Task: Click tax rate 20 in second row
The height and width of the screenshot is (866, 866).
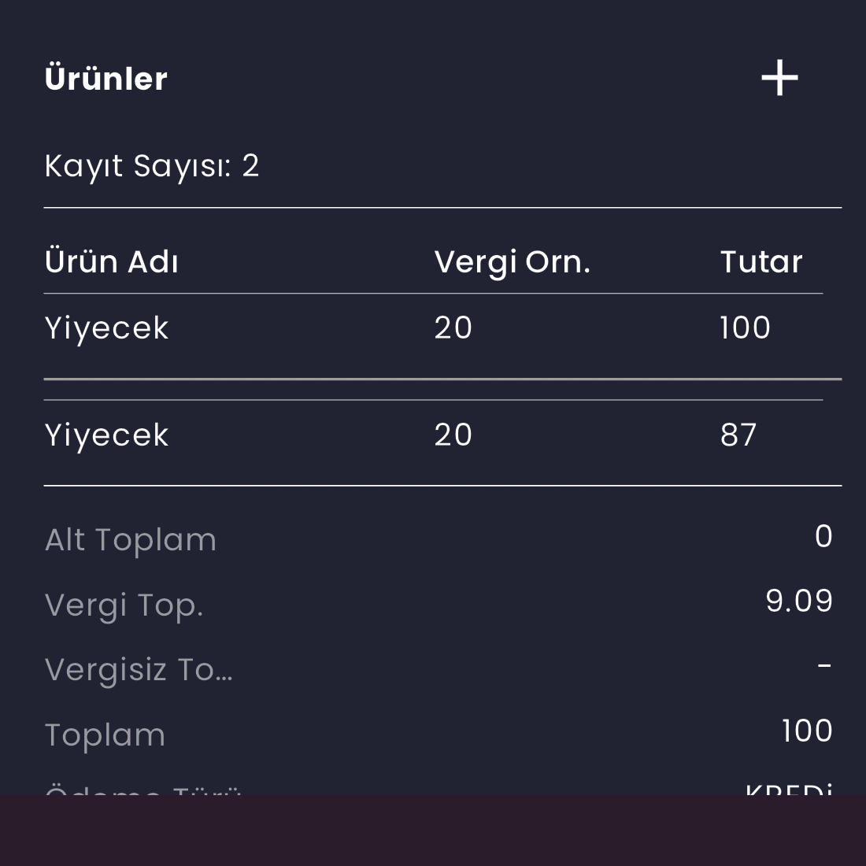Action: tap(453, 435)
